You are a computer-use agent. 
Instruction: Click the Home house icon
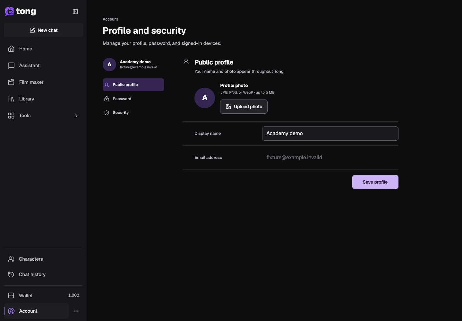pyautogui.click(x=11, y=49)
